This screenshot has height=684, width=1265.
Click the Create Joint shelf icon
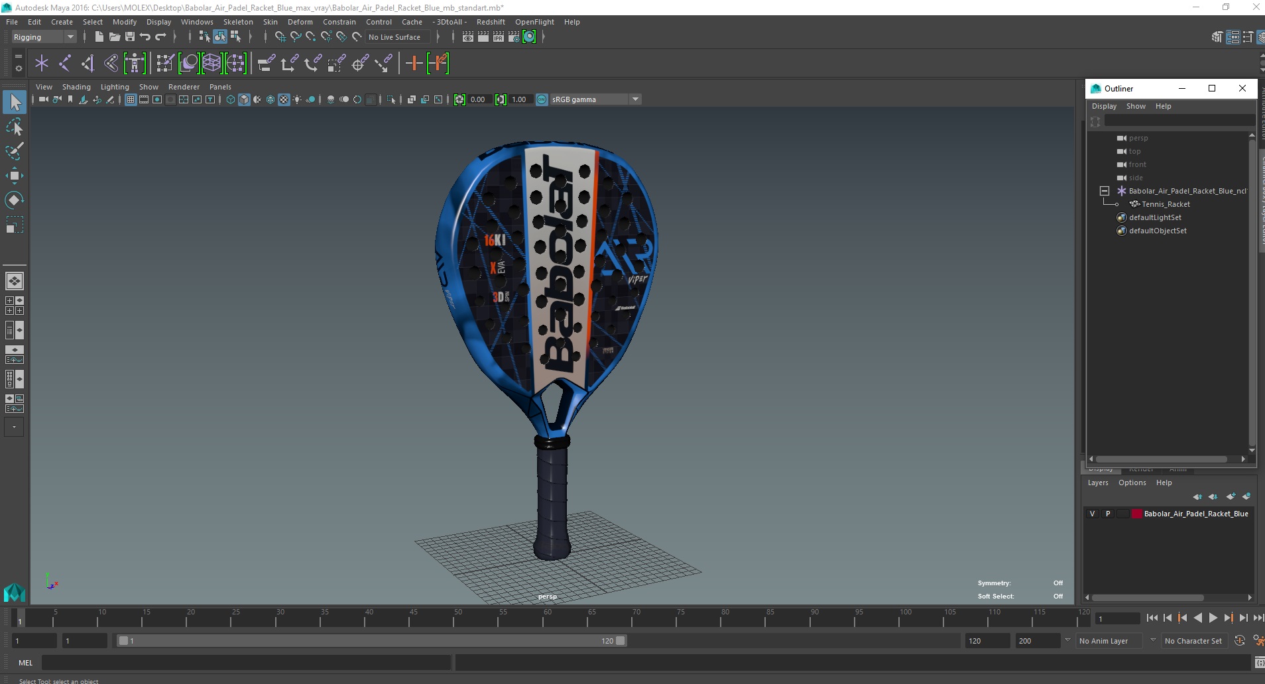point(65,64)
